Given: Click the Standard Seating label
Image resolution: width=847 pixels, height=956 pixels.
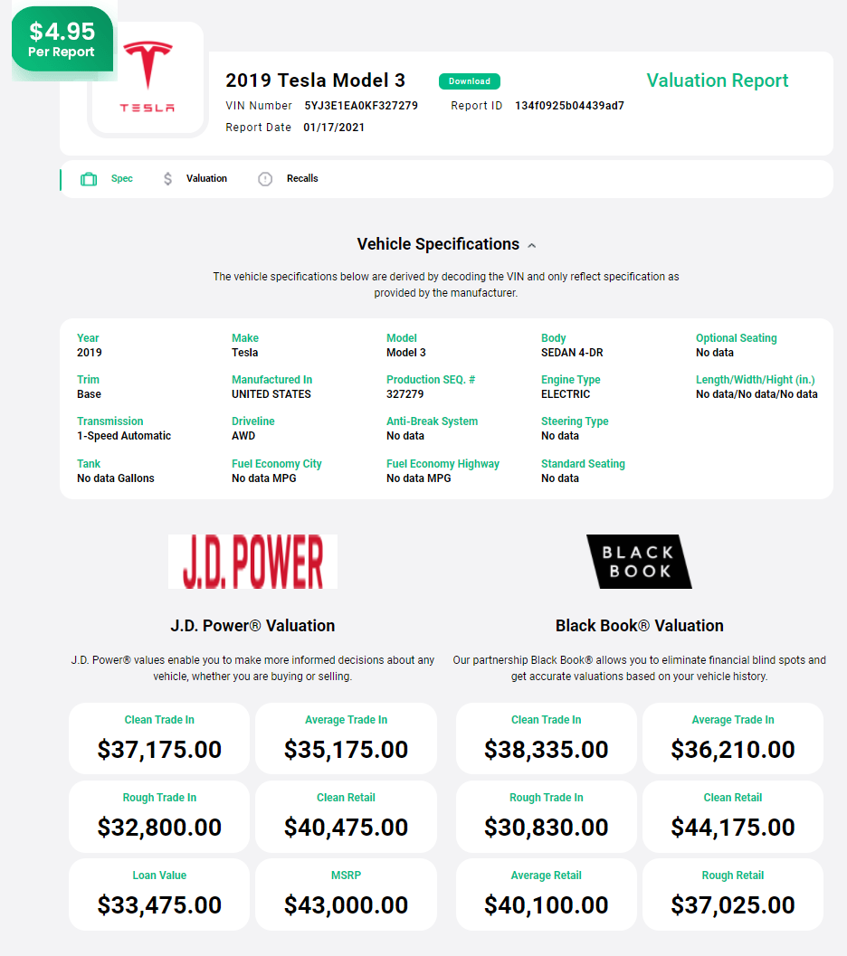Looking at the screenshot, I should tap(583, 463).
